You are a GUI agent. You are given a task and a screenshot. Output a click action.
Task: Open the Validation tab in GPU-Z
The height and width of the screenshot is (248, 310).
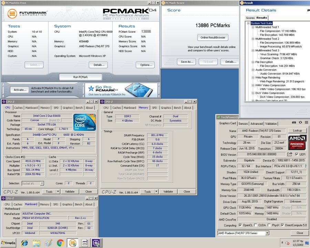pos(271,124)
